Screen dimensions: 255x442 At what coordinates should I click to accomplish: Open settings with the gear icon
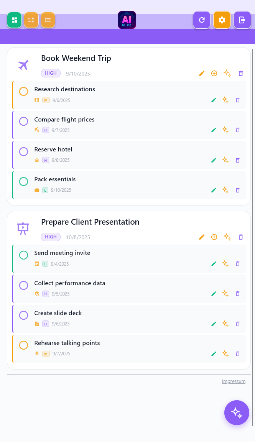[x=222, y=20]
